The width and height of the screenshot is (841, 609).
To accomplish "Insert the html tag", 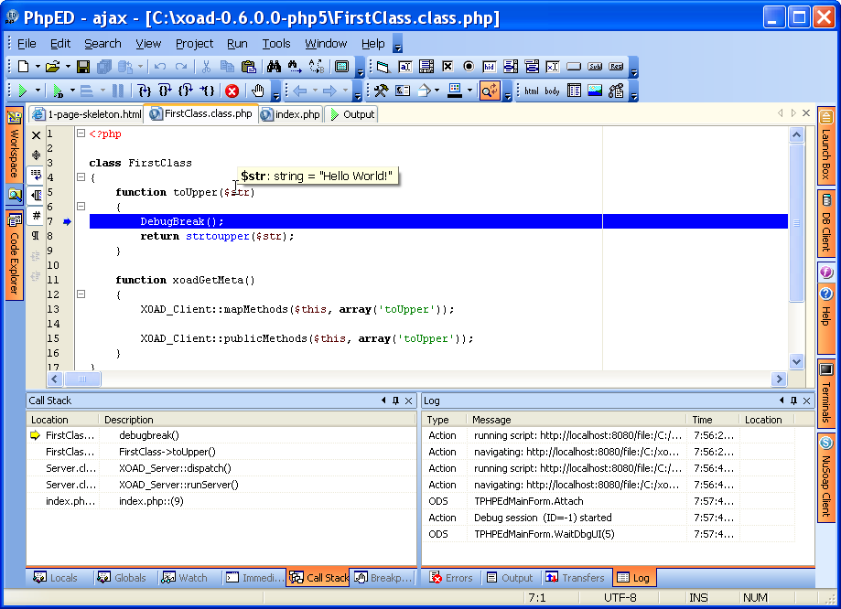I will [x=532, y=91].
